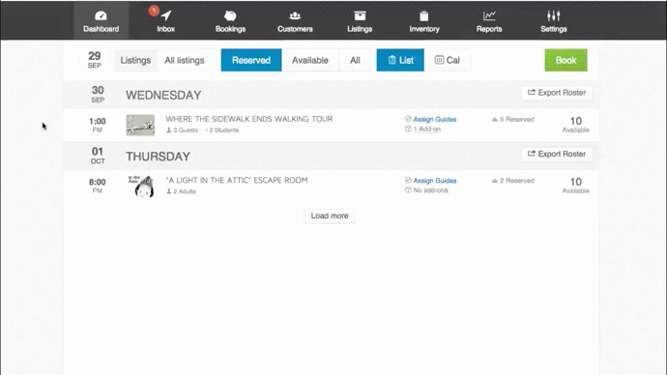Select the All availability filter
The width and height of the screenshot is (667, 375).
point(355,60)
